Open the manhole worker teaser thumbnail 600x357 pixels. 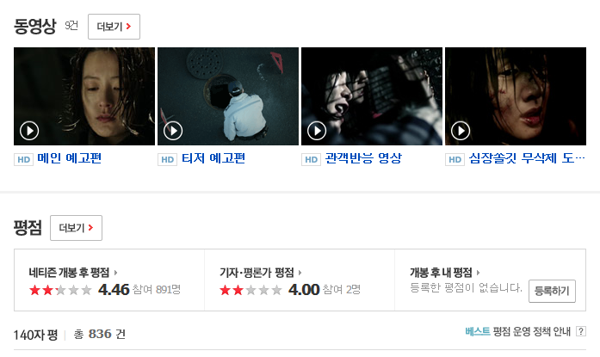point(228,96)
